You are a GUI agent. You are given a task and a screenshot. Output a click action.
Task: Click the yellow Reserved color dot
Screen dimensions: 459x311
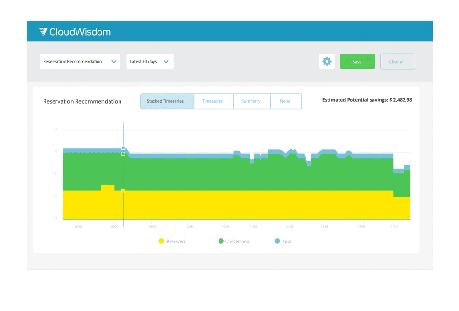161,241
